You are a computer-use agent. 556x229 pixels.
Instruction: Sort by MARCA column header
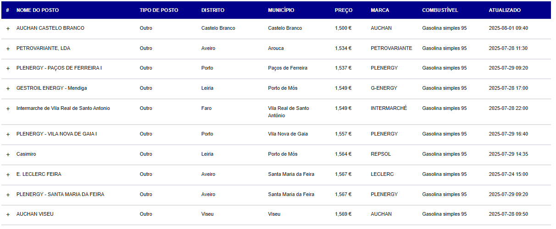pos(380,10)
